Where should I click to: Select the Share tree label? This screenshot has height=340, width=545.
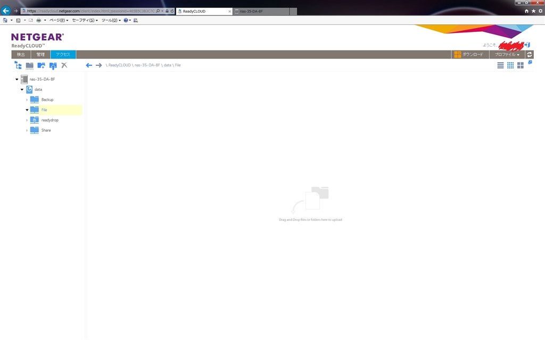(x=46, y=131)
